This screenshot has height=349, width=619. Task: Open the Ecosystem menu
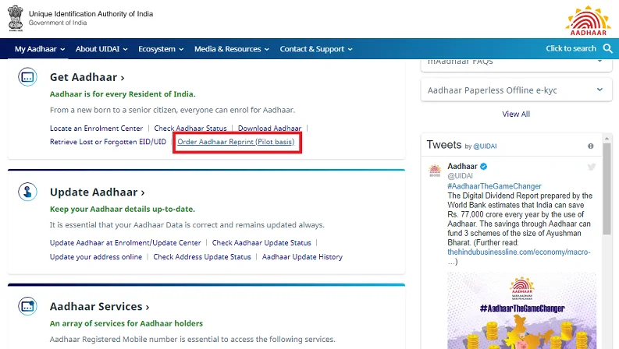pos(161,49)
